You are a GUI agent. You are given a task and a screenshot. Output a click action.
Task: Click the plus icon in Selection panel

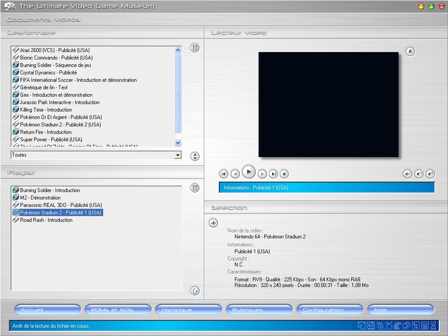point(213,223)
